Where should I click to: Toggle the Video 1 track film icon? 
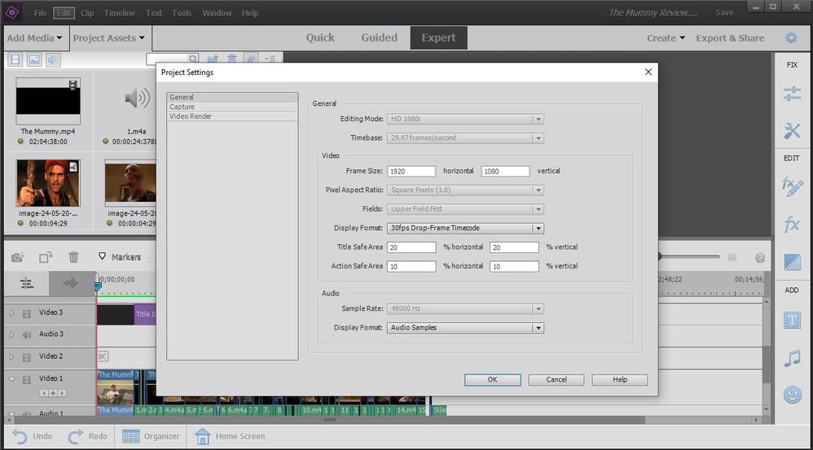point(26,379)
